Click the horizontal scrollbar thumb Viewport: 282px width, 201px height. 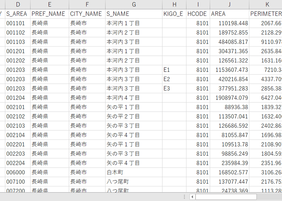(226, 197)
